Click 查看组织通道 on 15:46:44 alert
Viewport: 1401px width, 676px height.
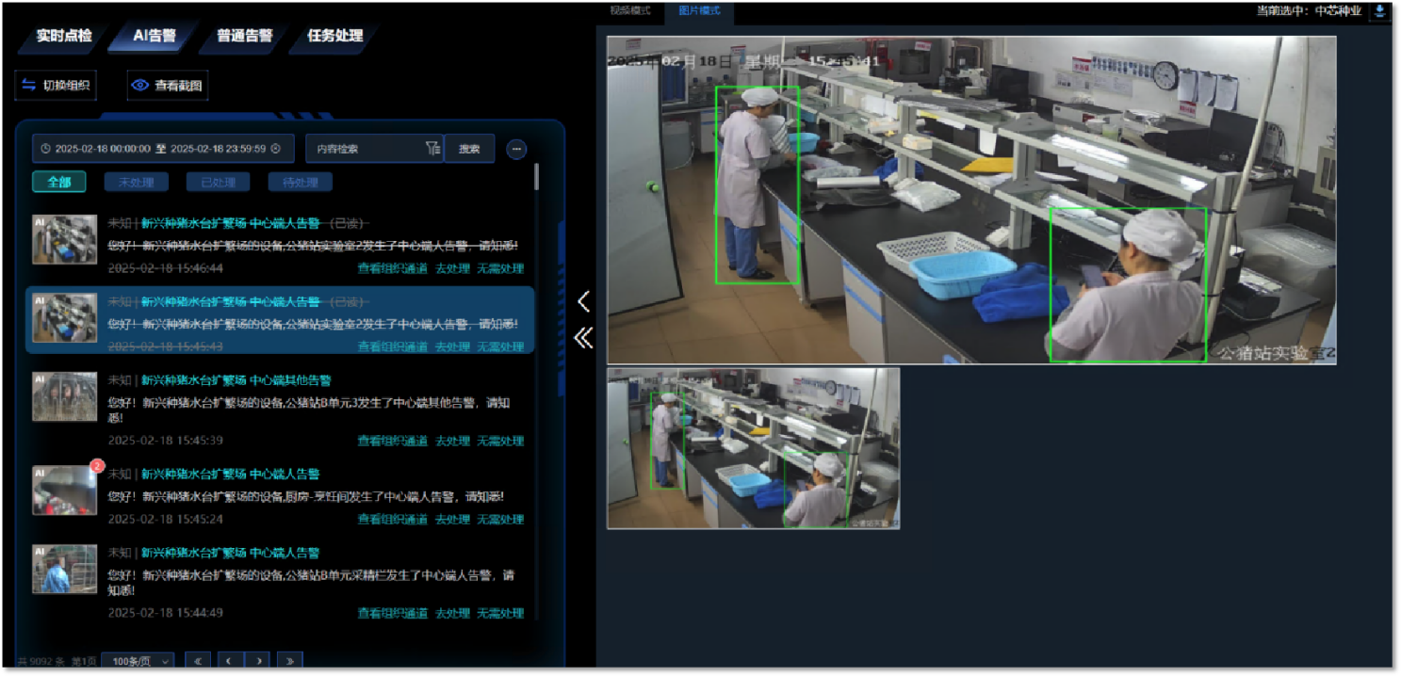click(x=393, y=268)
